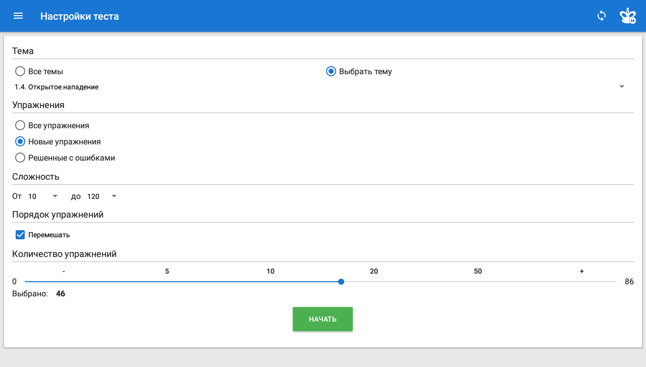Select the 'Все темы' radio button

click(x=20, y=72)
